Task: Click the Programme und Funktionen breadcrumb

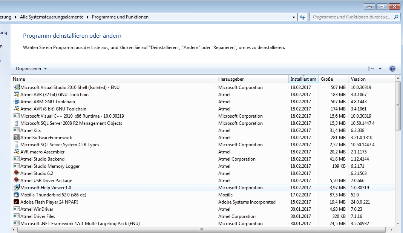Action: [120, 17]
